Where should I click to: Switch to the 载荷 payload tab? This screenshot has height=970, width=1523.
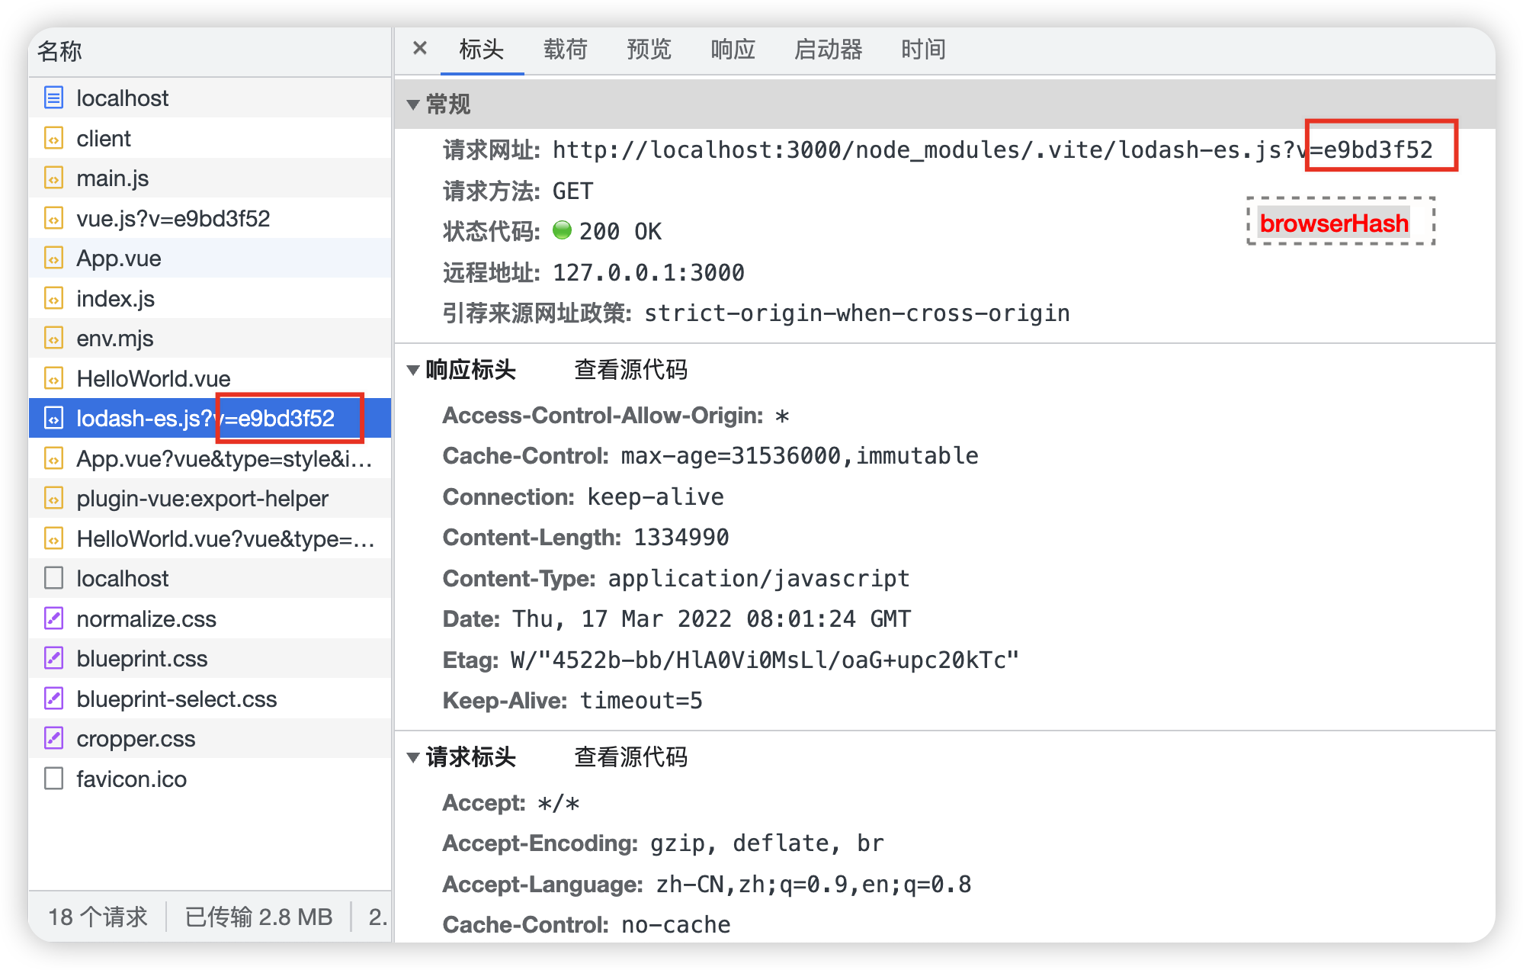[x=565, y=50]
